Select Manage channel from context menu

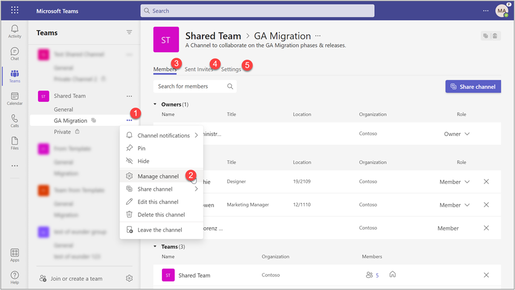coord(158,176)
